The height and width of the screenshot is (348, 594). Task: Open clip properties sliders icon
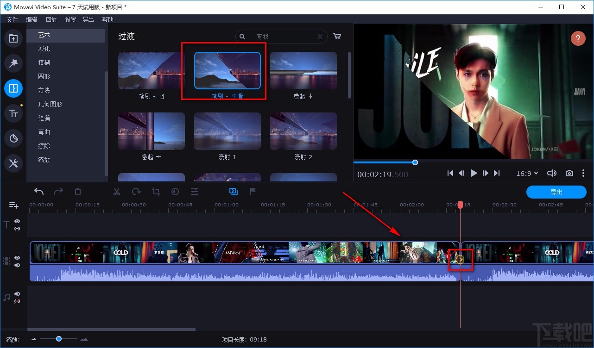pyautogui.click(x=195, y=192)
